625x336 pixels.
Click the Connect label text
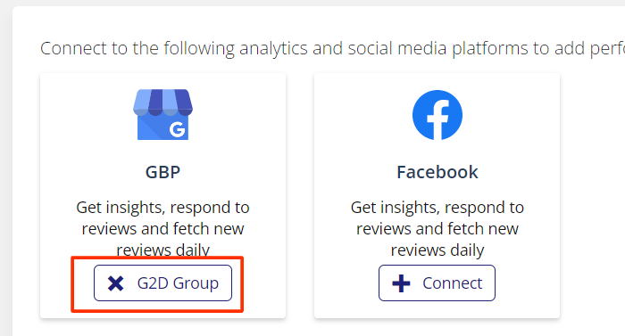coord(453,283)
